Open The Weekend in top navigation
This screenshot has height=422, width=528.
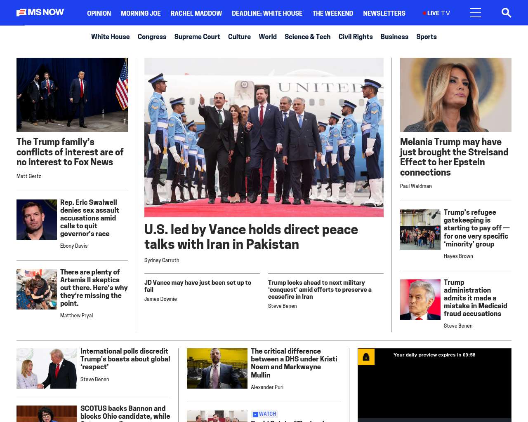(x=332, y=13)
